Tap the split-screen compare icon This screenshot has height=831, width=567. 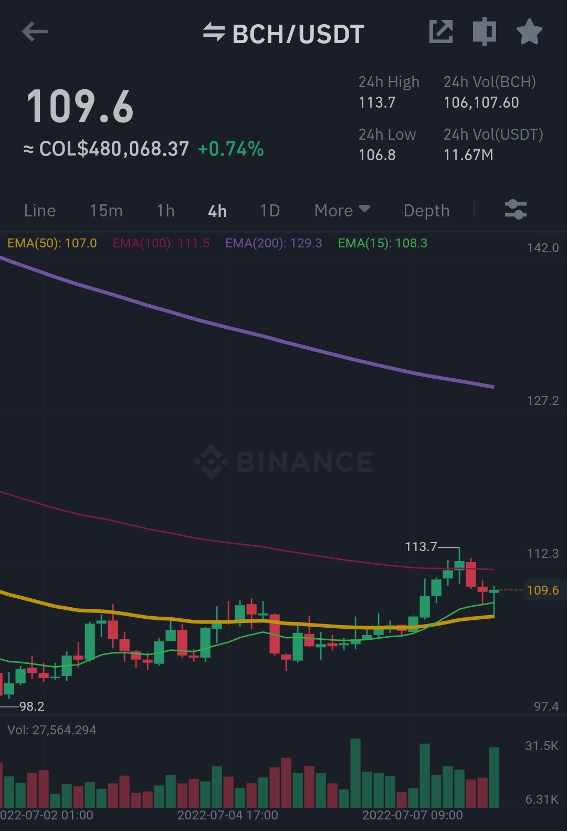coord(485,32)
